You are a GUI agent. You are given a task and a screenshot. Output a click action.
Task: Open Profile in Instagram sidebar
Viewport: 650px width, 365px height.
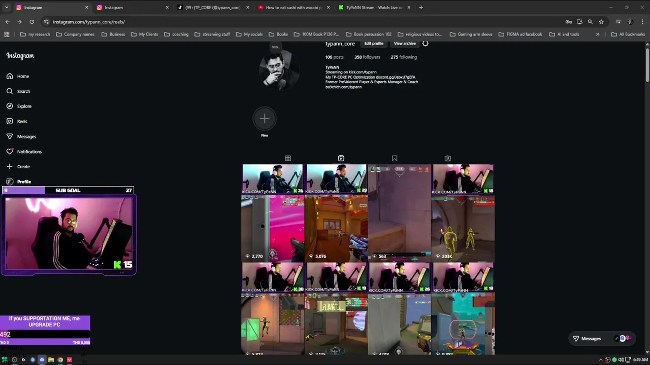click(x=18, y=181)
